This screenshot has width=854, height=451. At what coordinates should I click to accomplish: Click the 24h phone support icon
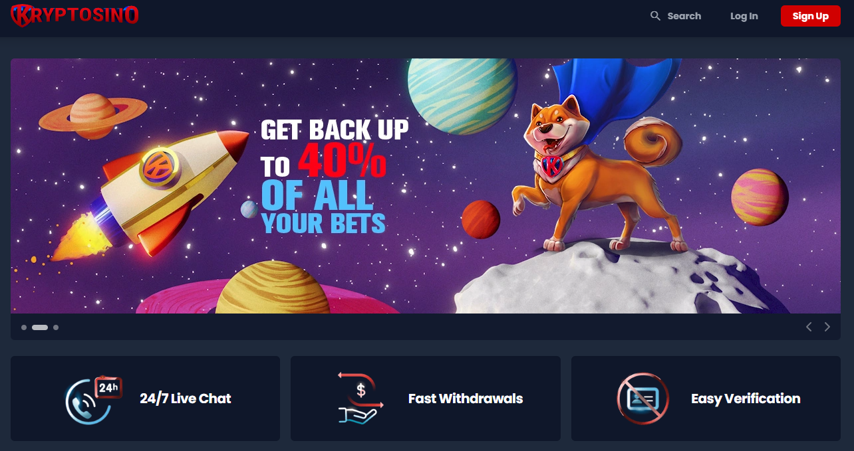[x=94, y=400]
